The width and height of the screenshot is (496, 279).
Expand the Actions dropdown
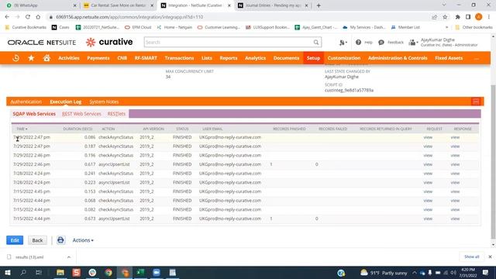pyautogui.click(x=83, y=240)
